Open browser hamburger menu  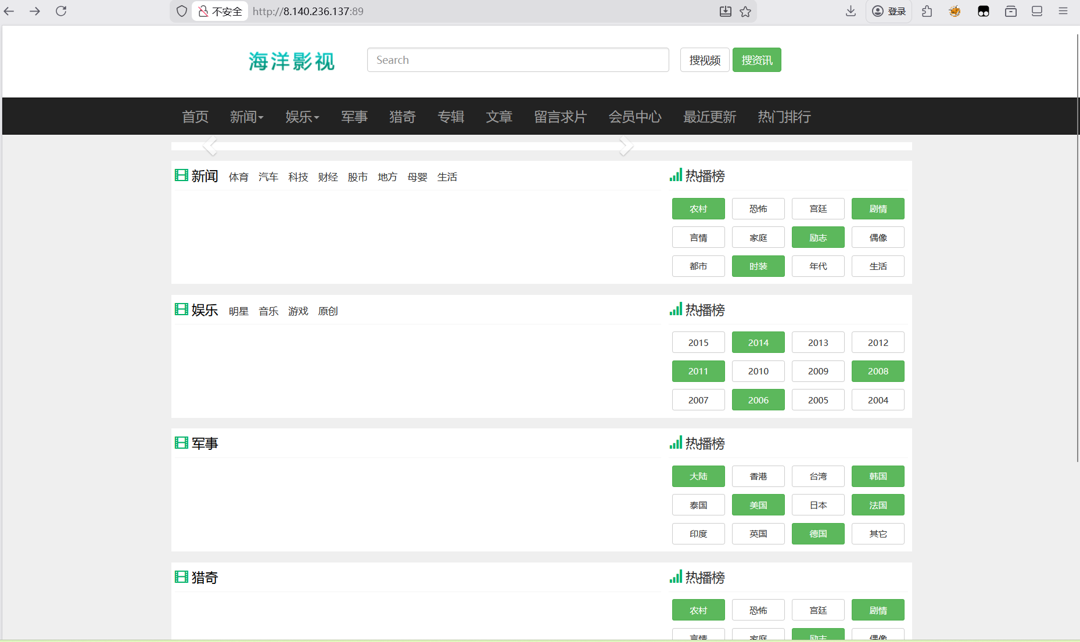pos(1063,11)
